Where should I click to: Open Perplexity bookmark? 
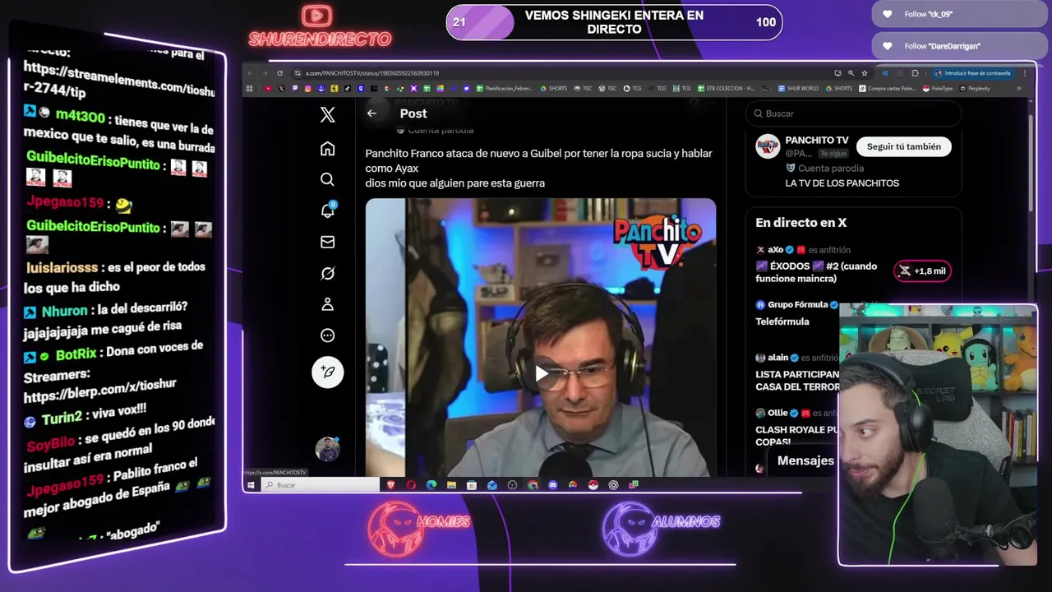974,88
